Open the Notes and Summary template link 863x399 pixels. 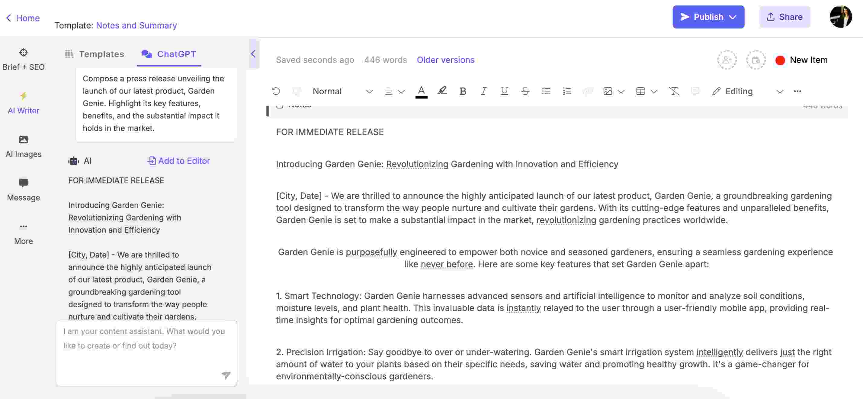(136, 25)
